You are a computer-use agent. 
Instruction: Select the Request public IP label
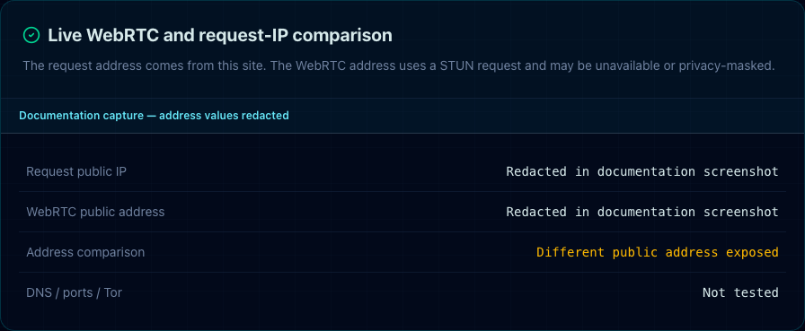point(76,171)
